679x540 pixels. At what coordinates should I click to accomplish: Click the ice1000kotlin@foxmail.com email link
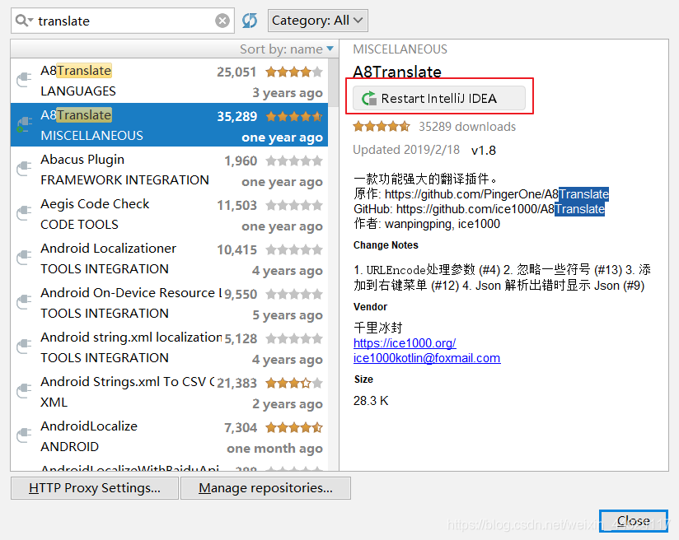click(427, 358)
